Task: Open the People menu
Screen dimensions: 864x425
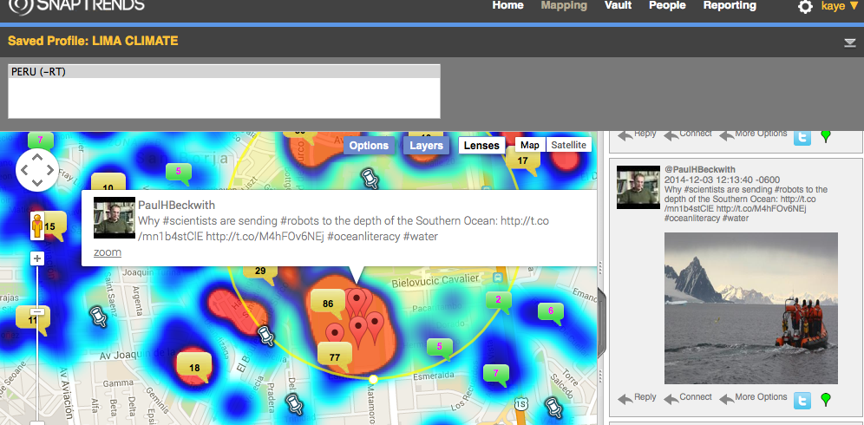Action: 667,5
